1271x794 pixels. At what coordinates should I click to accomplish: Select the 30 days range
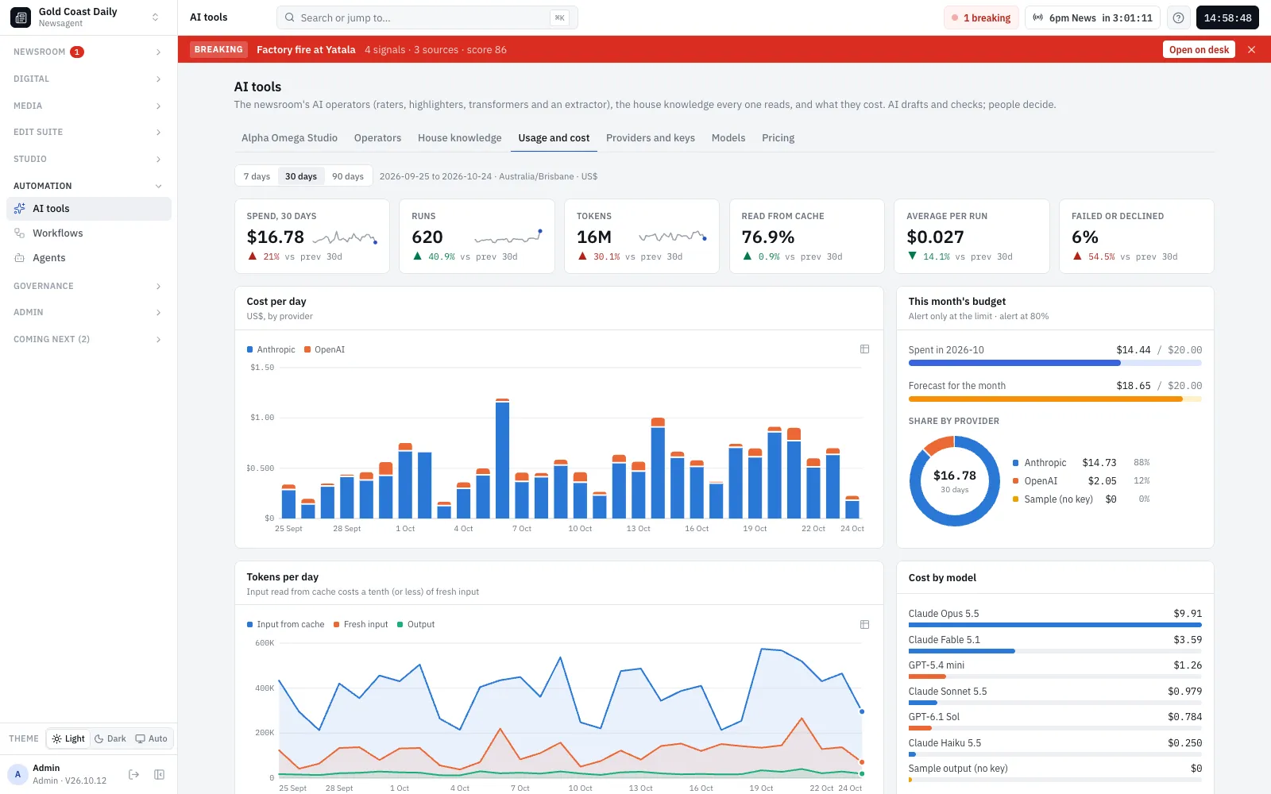301,176
